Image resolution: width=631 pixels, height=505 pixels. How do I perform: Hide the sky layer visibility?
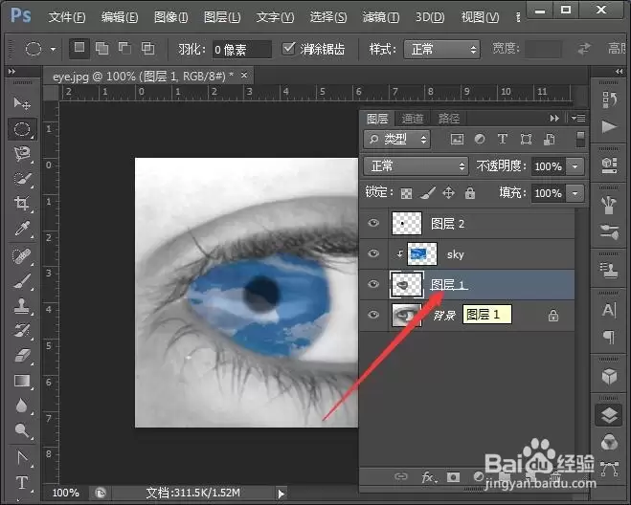373,253
